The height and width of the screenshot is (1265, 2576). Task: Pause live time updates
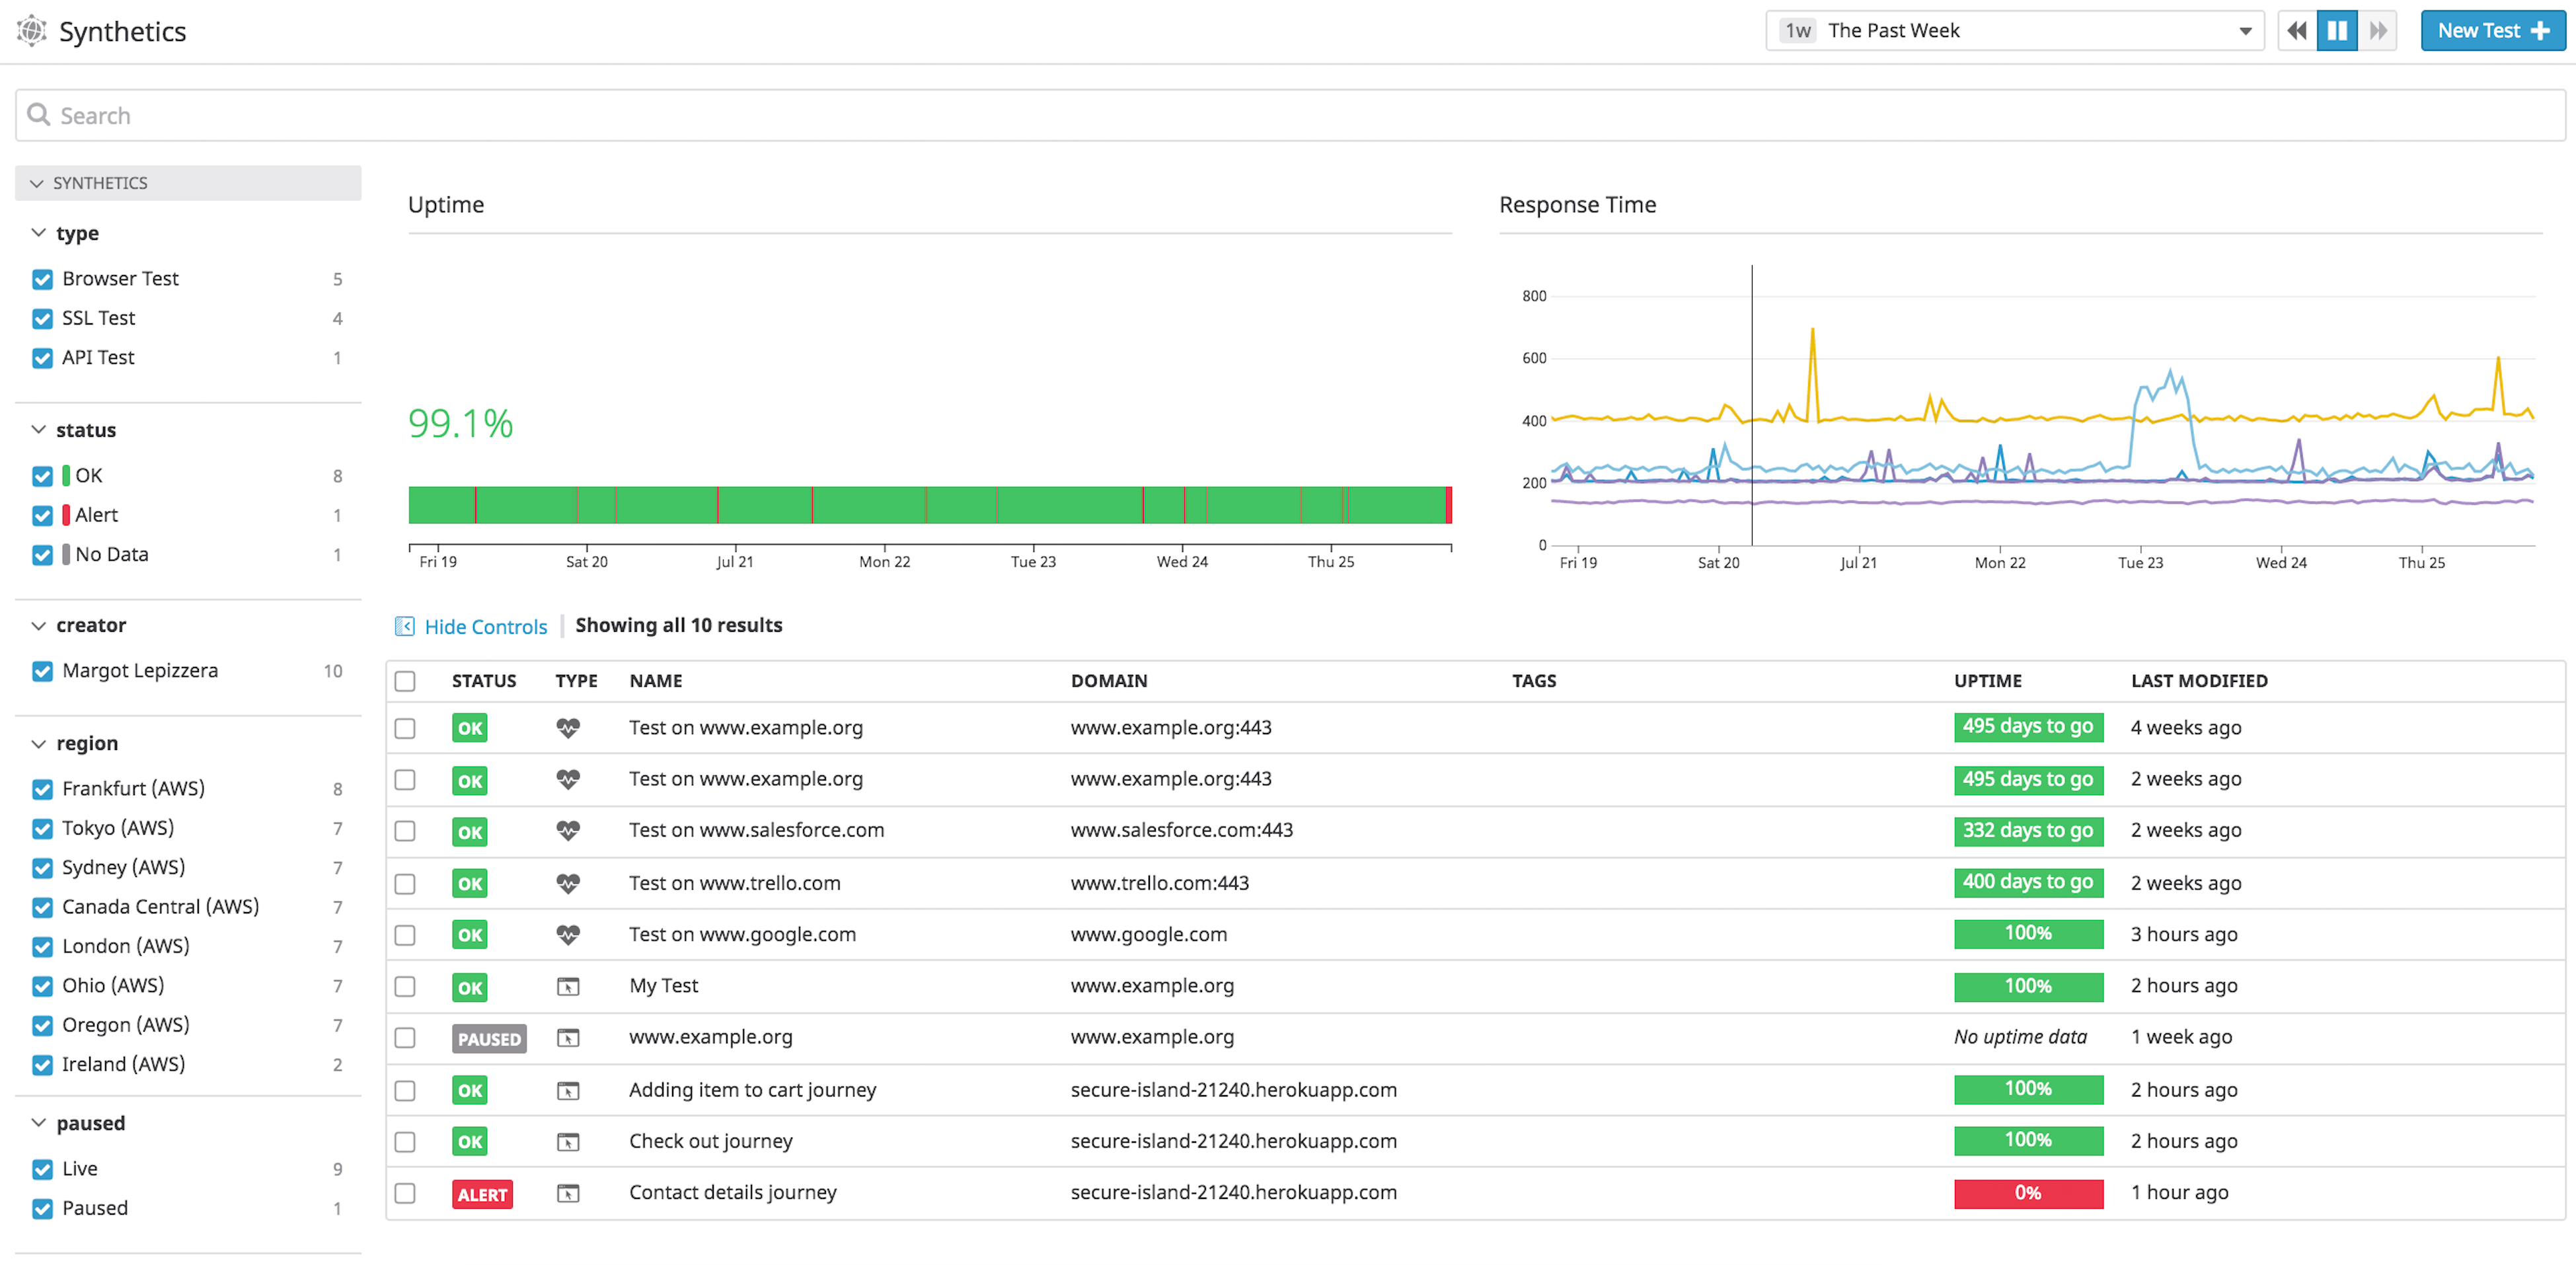click(x=2337, y=31)
